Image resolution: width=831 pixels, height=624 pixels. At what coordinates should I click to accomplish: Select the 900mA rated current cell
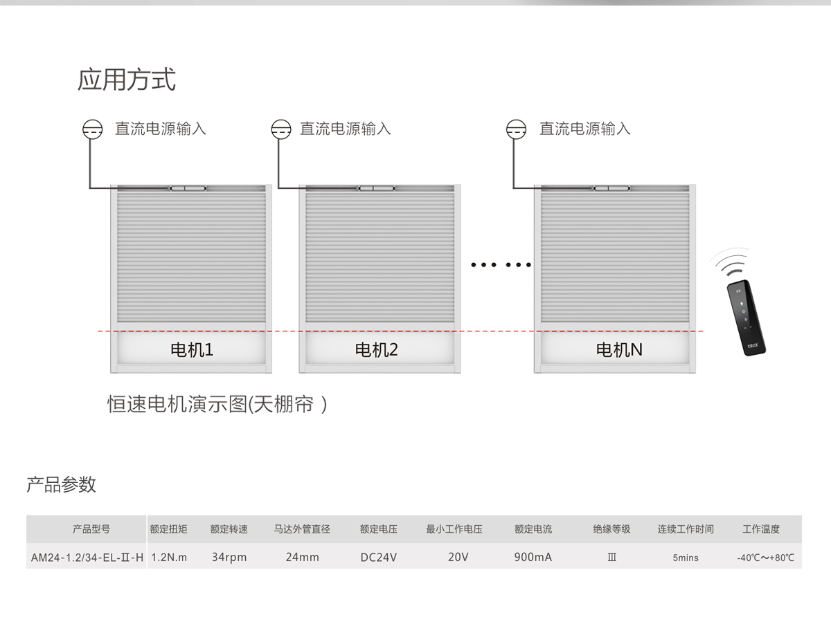click(x=533, y=557)
